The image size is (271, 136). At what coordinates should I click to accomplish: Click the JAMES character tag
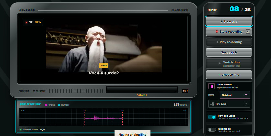click(x=104, y=65)
